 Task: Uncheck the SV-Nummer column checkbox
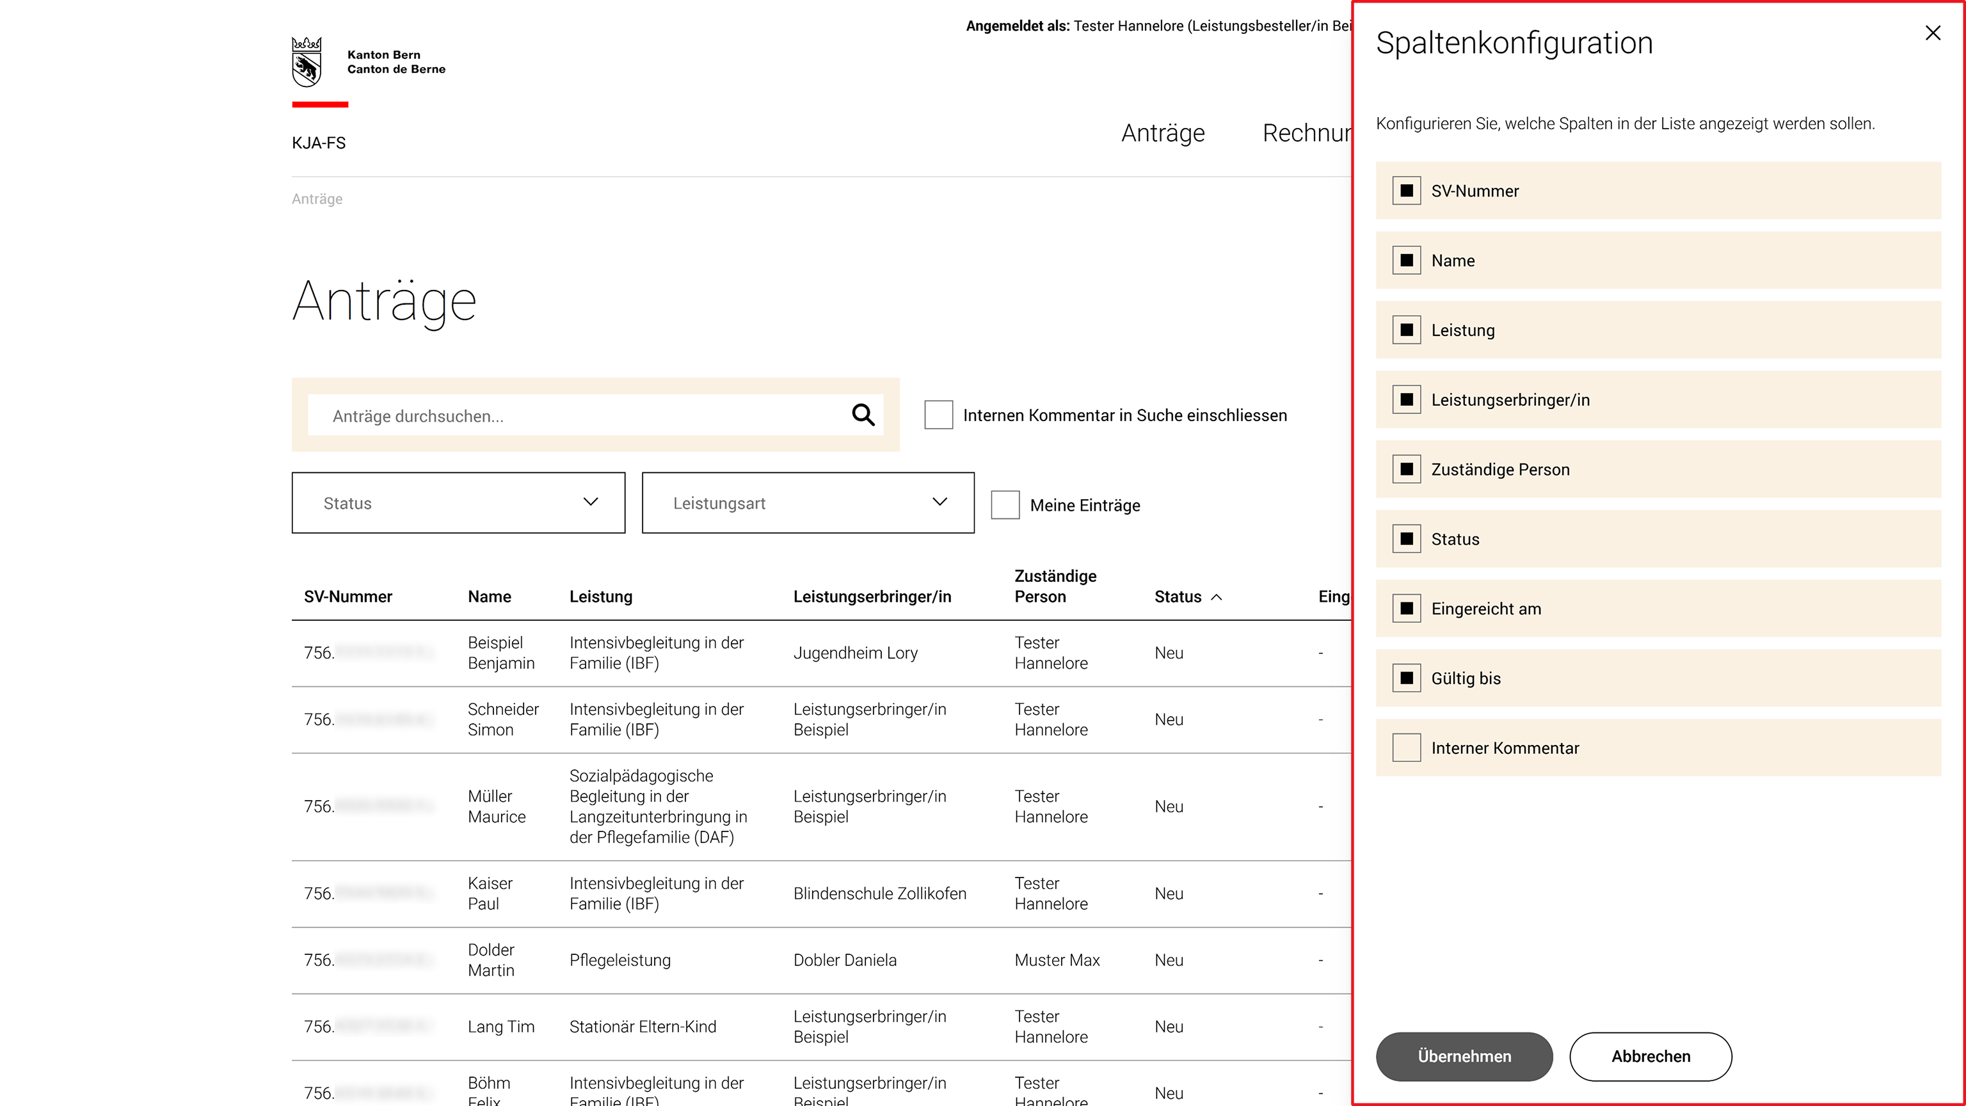[1406, 191]
